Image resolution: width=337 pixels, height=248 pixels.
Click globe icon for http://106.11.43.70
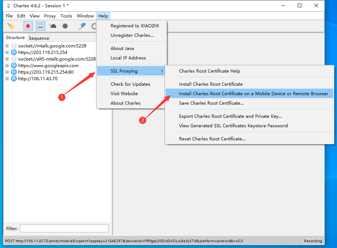(x=14, y=79)
